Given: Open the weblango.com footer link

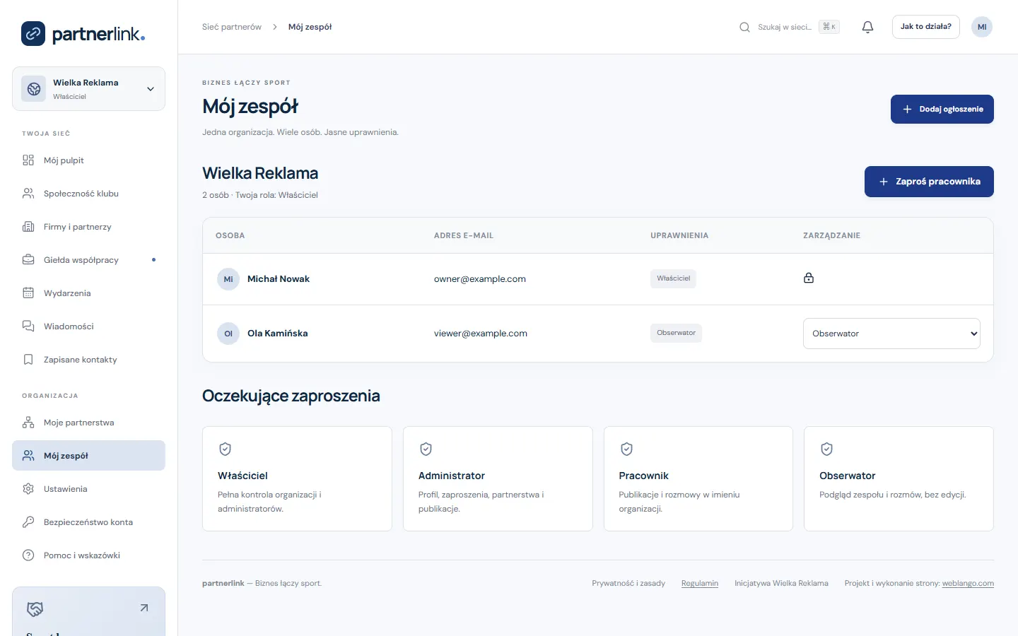Looking at the screenshot, I should [968, 584].
